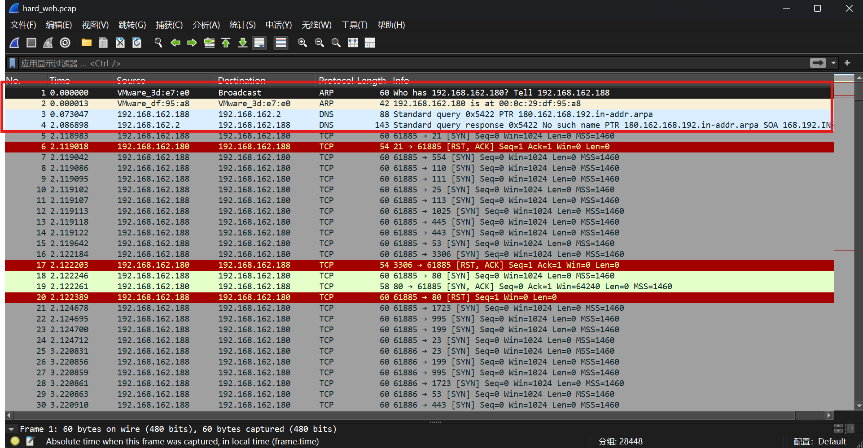Open capture file properties in status bar
The width and height of the screenshot is (863, 448).
[x=30, y=441]
